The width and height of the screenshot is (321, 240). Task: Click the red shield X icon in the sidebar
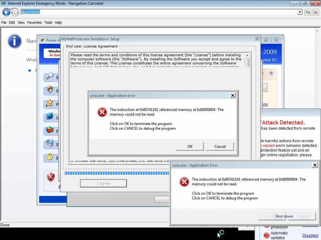point(51,177)
